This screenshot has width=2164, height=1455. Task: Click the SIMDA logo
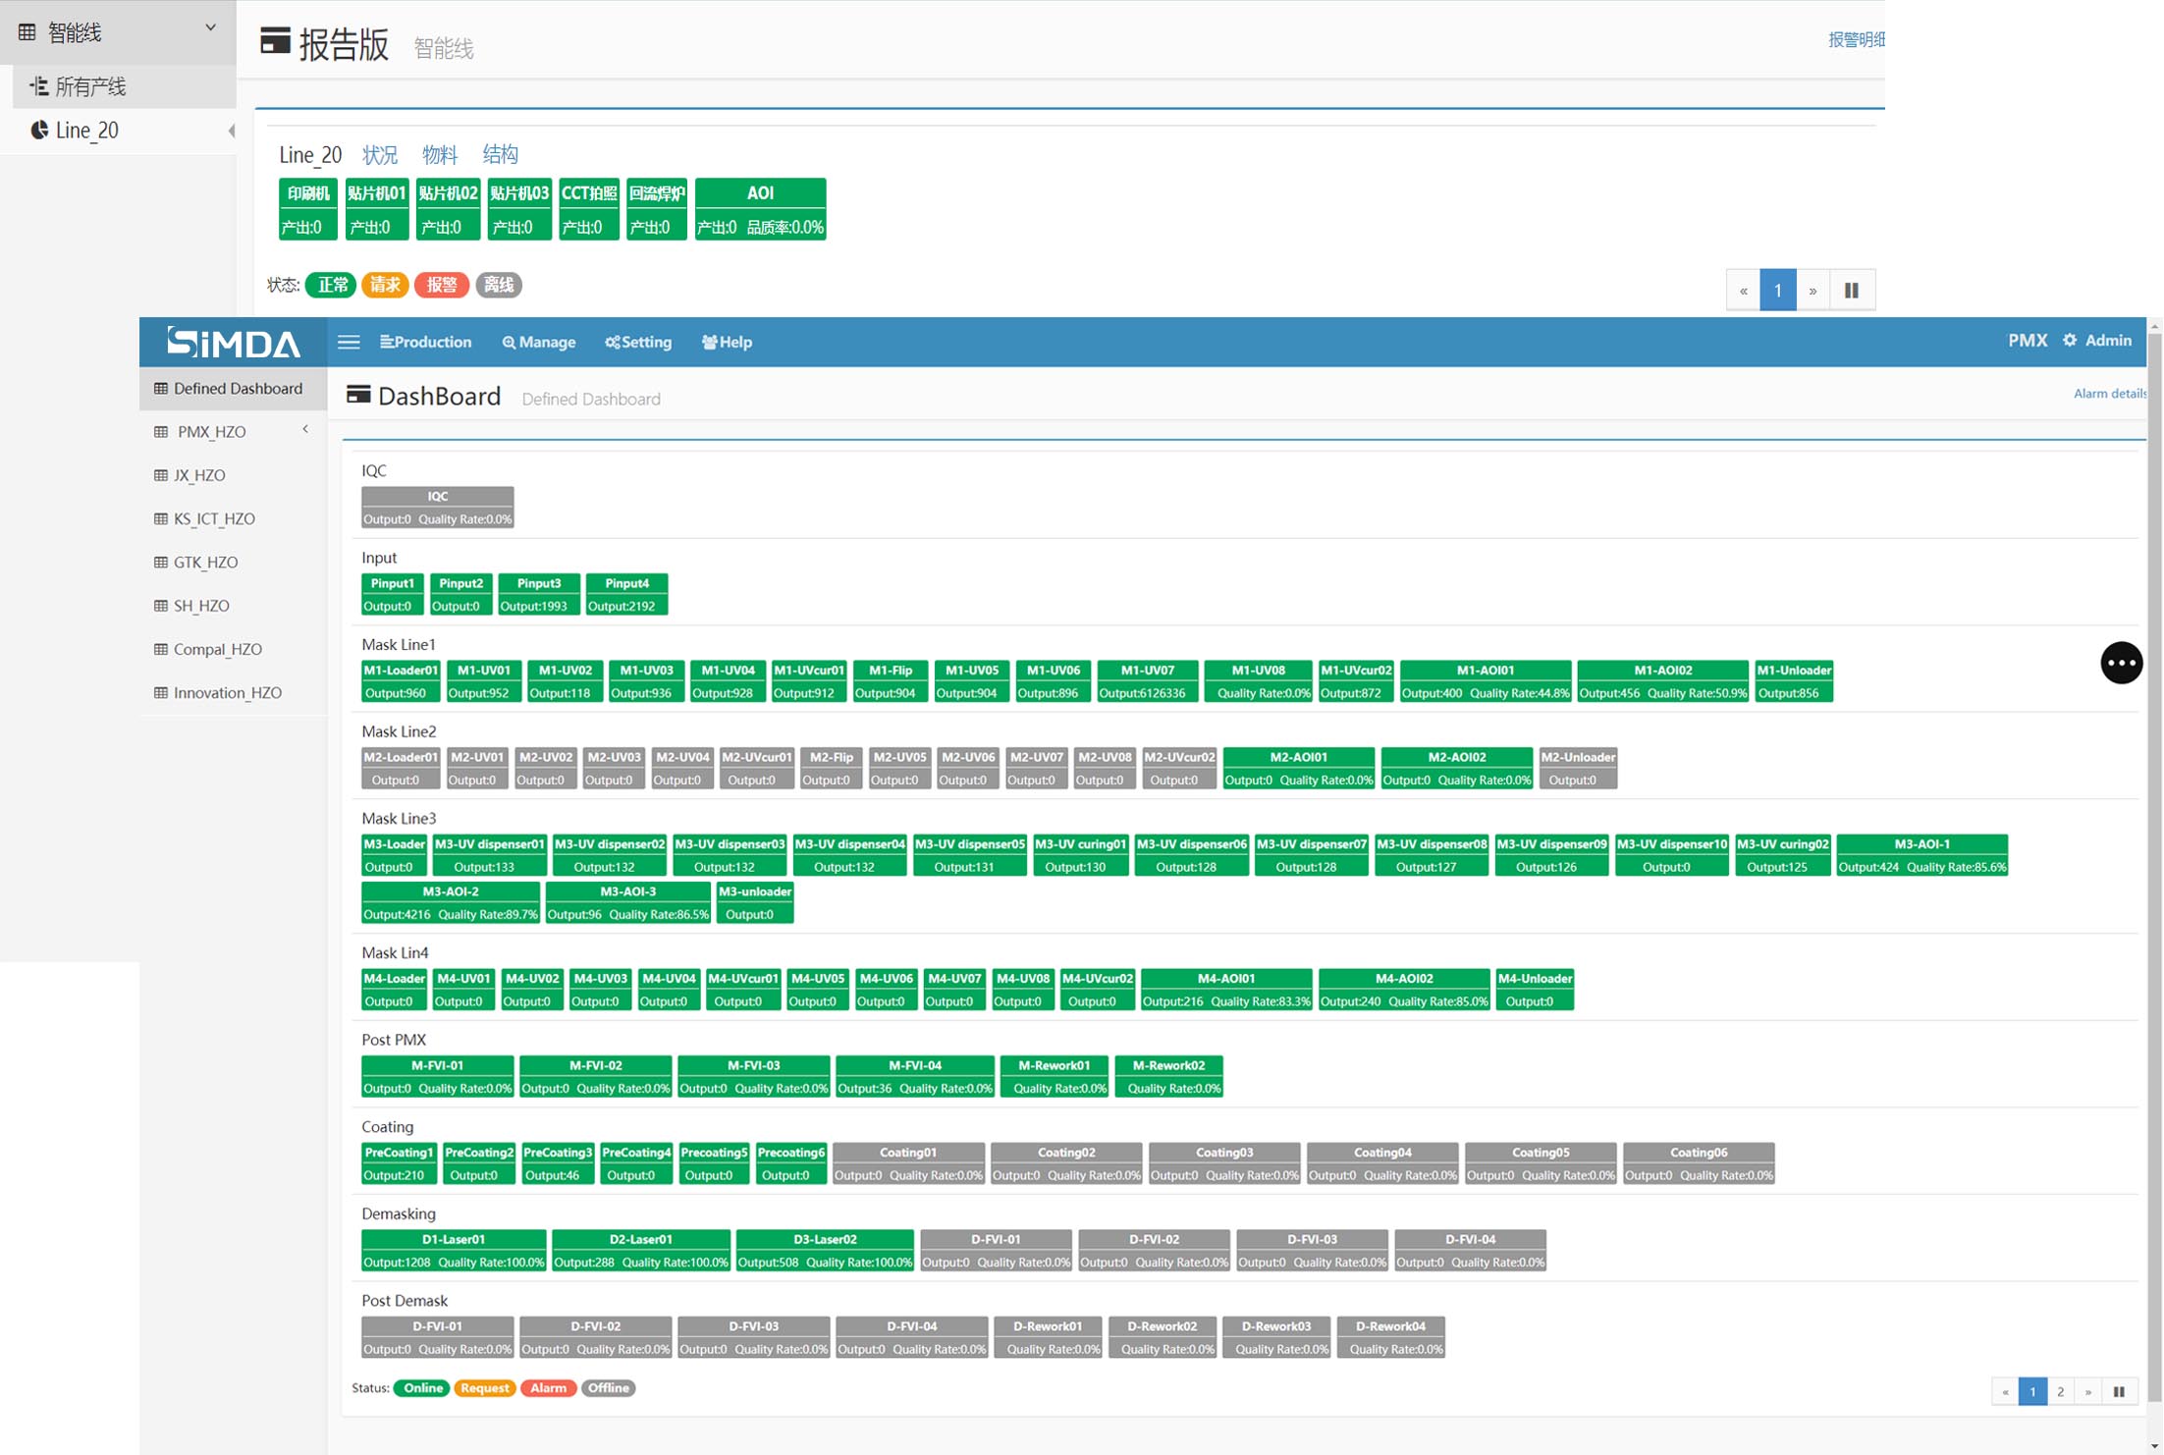coord(234,342)
